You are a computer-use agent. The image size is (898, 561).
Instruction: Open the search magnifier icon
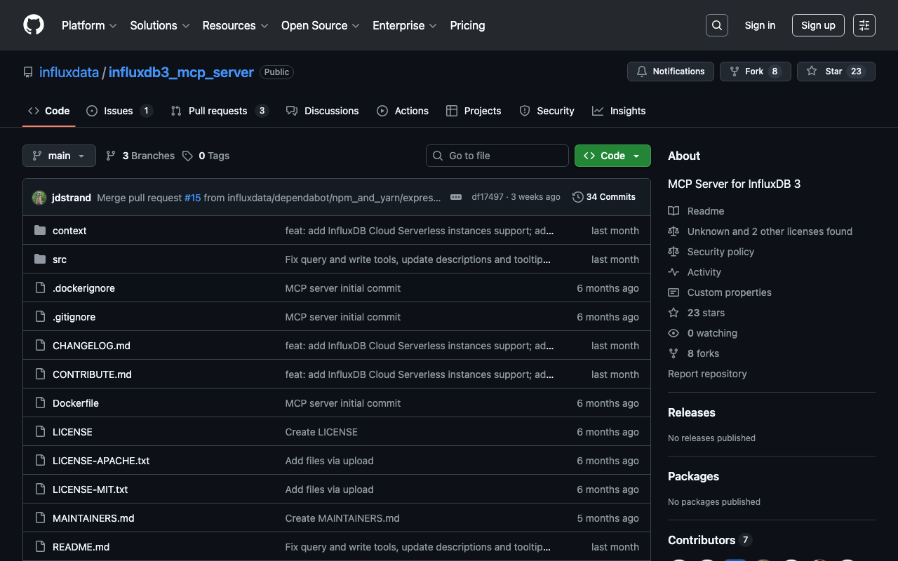(x=716, y=25)
